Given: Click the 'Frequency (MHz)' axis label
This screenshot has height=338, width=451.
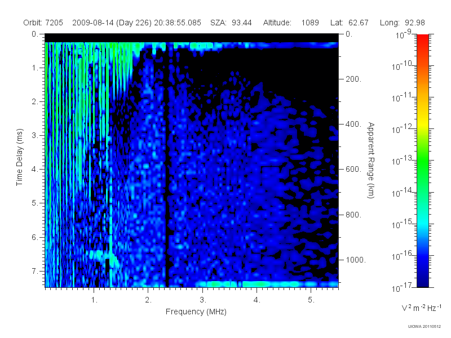Looking at the screenshot, I should (x=196, y=312).
